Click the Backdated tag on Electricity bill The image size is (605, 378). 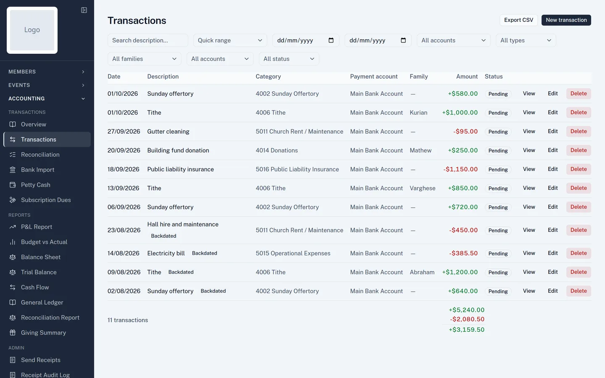point(205,253)
